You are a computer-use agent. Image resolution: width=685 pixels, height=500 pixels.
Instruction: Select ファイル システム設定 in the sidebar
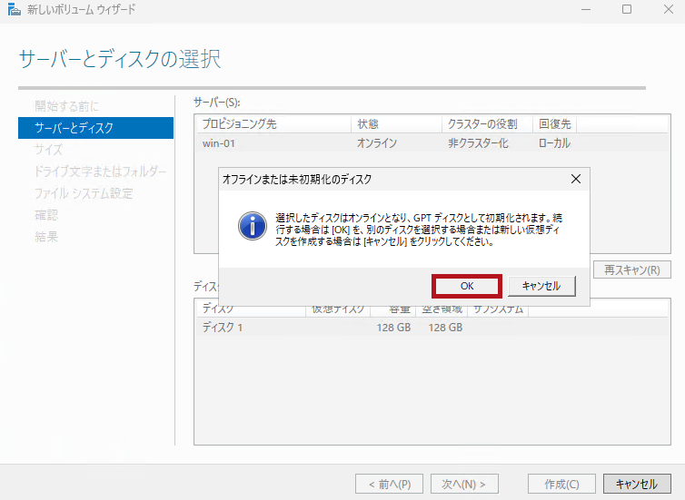click(x=84, y=193)
